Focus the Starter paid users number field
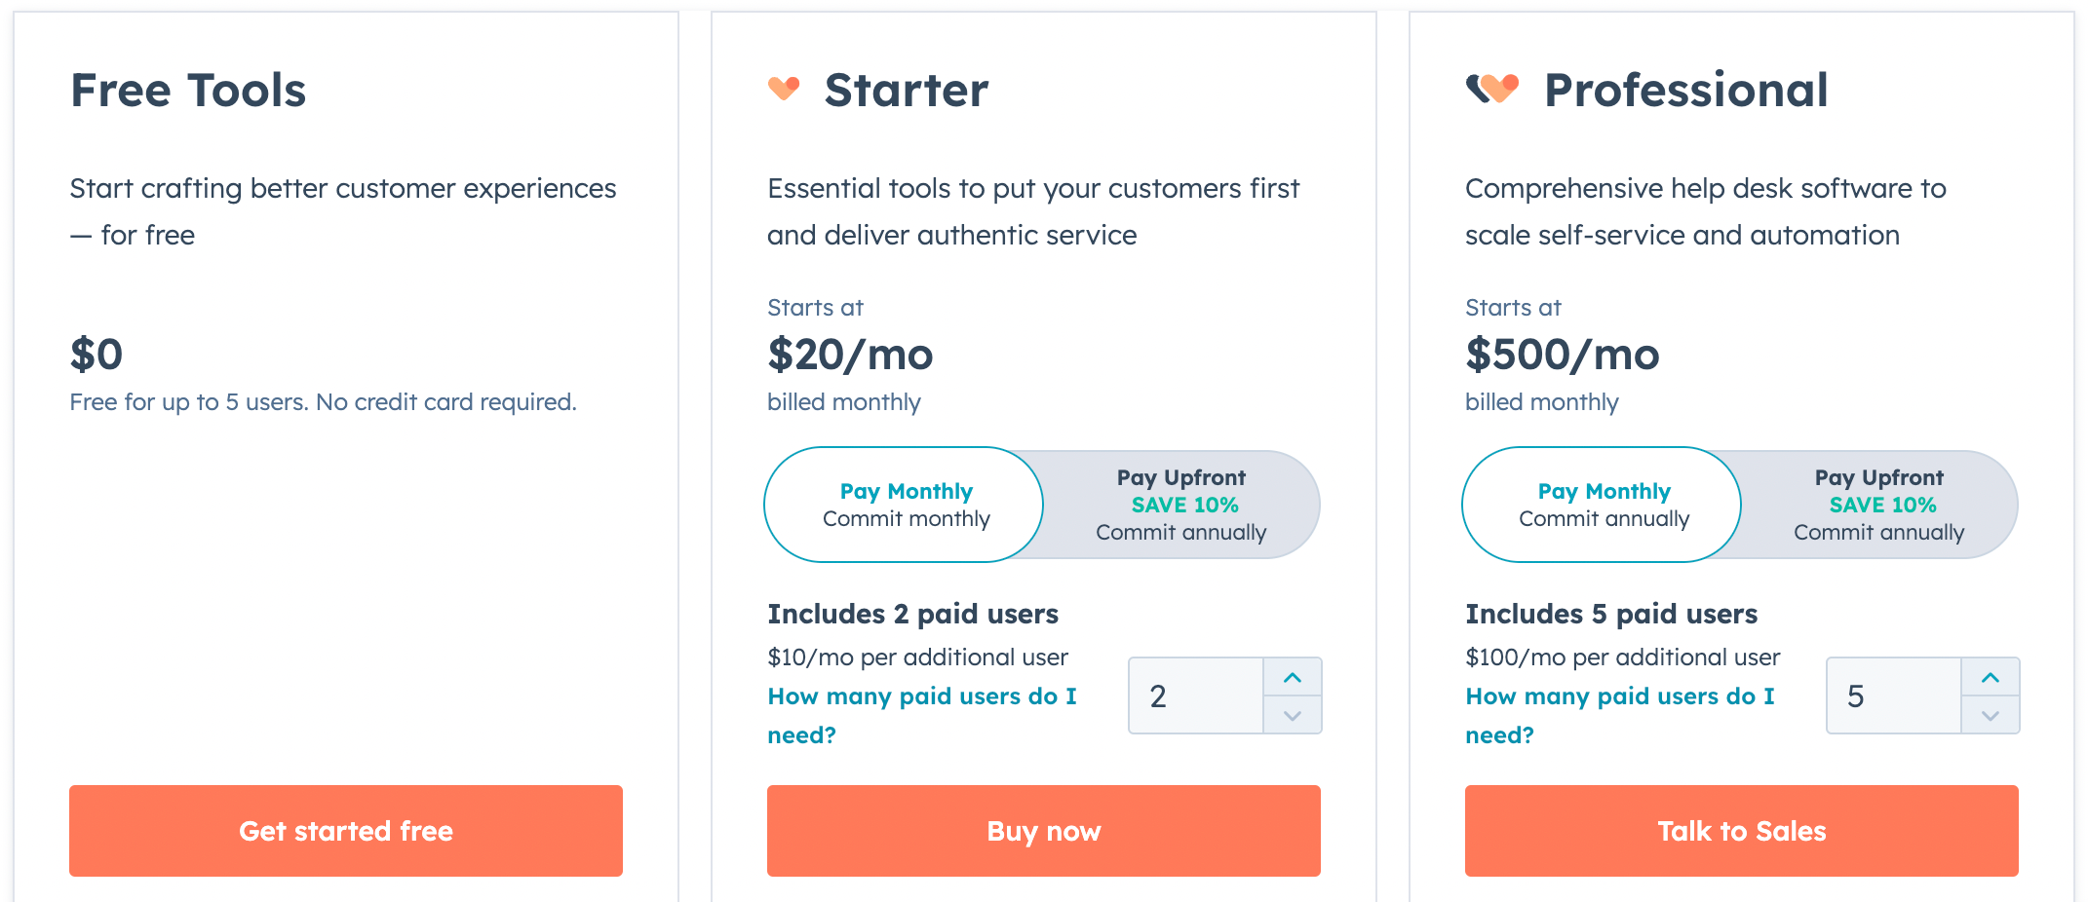This screenshot has width=2088, height=902. pos(1196,695)
